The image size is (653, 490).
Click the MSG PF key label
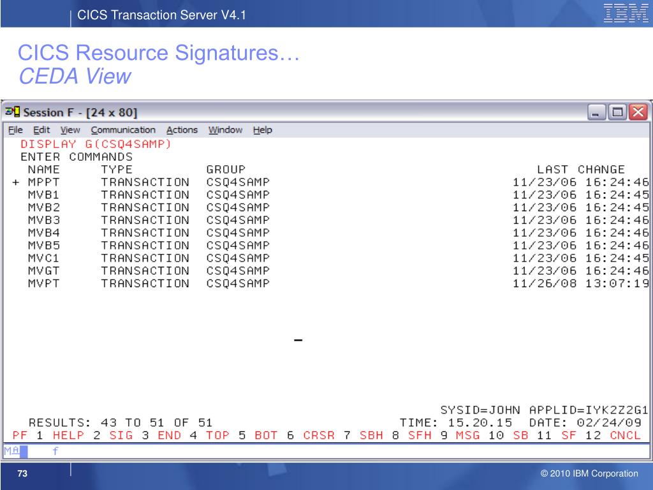point(468,435)
